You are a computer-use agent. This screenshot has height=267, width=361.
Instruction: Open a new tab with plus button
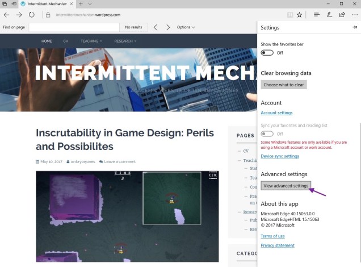click(x=81, y=4)
